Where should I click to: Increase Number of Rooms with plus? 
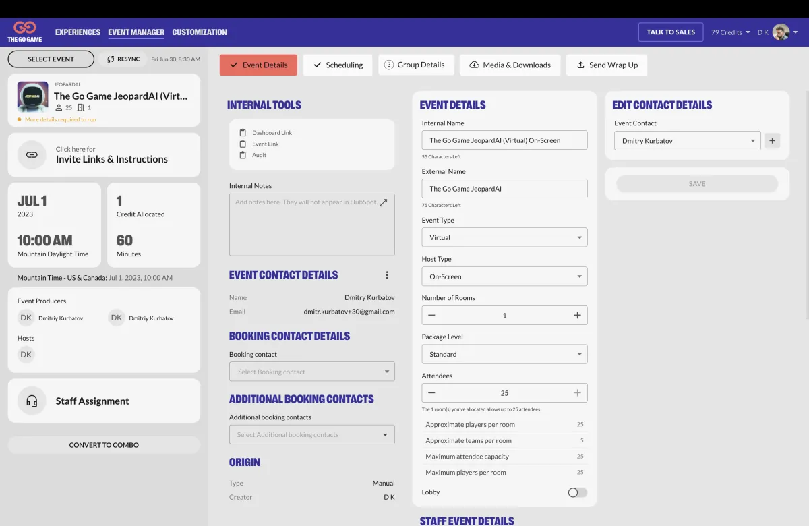(x=577, y=315)
